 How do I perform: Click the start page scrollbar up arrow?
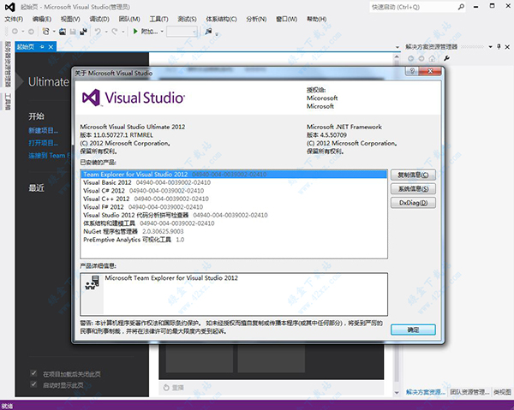pyautogui.click(x=397, y=57)
